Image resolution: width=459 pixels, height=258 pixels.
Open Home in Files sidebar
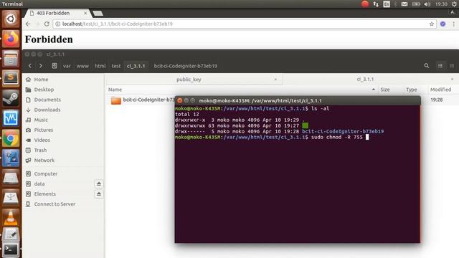point(41,80)
